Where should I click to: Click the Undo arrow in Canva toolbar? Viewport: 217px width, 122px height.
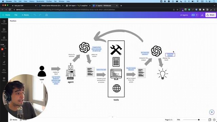coord(35,15)
